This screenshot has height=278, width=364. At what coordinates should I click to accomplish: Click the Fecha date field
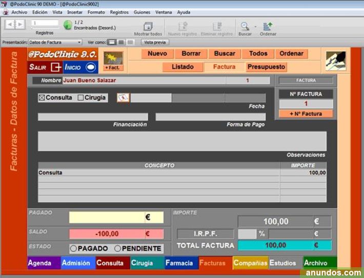[x=151, y=98]
